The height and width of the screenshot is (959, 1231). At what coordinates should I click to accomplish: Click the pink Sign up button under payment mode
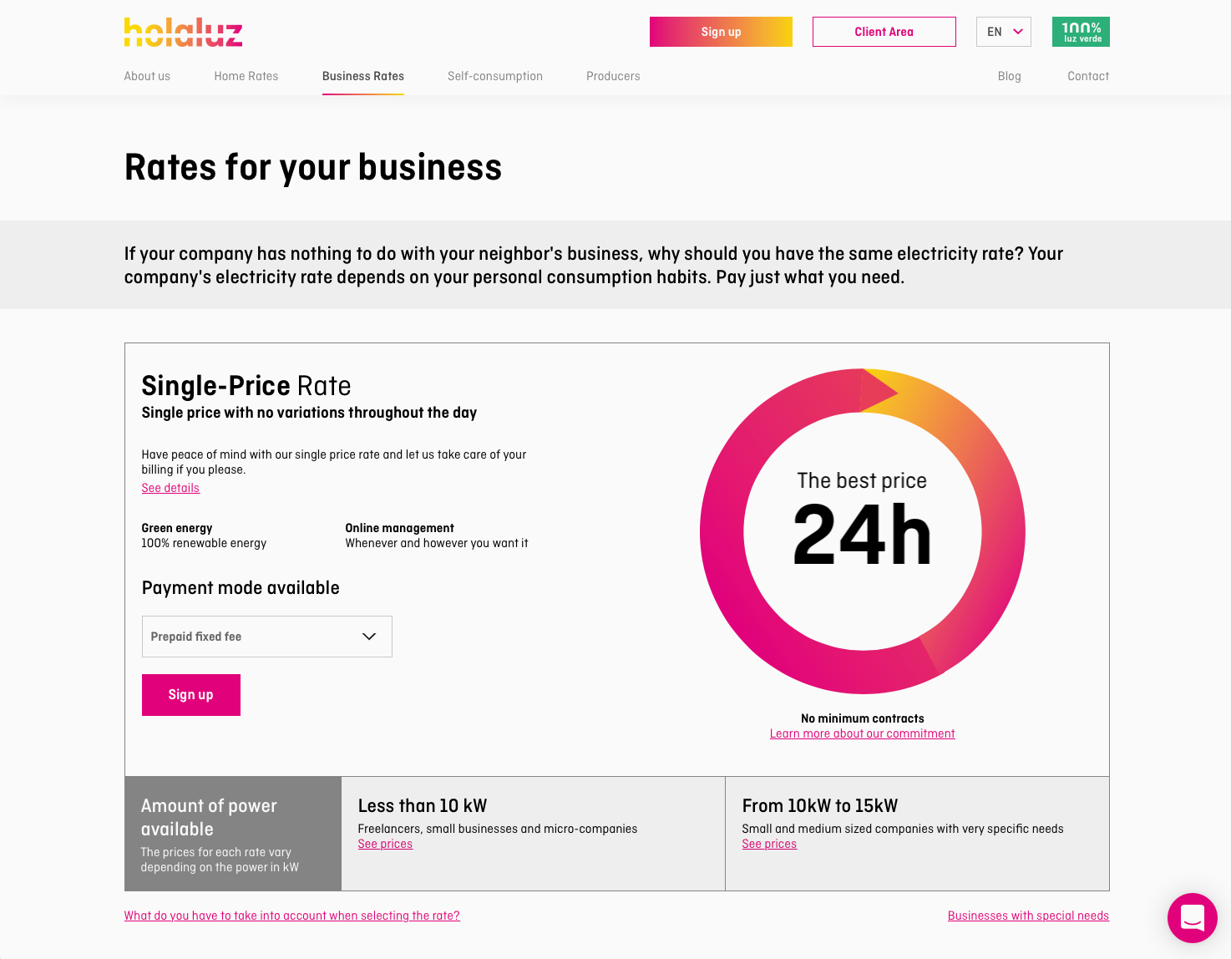point(190,695)
